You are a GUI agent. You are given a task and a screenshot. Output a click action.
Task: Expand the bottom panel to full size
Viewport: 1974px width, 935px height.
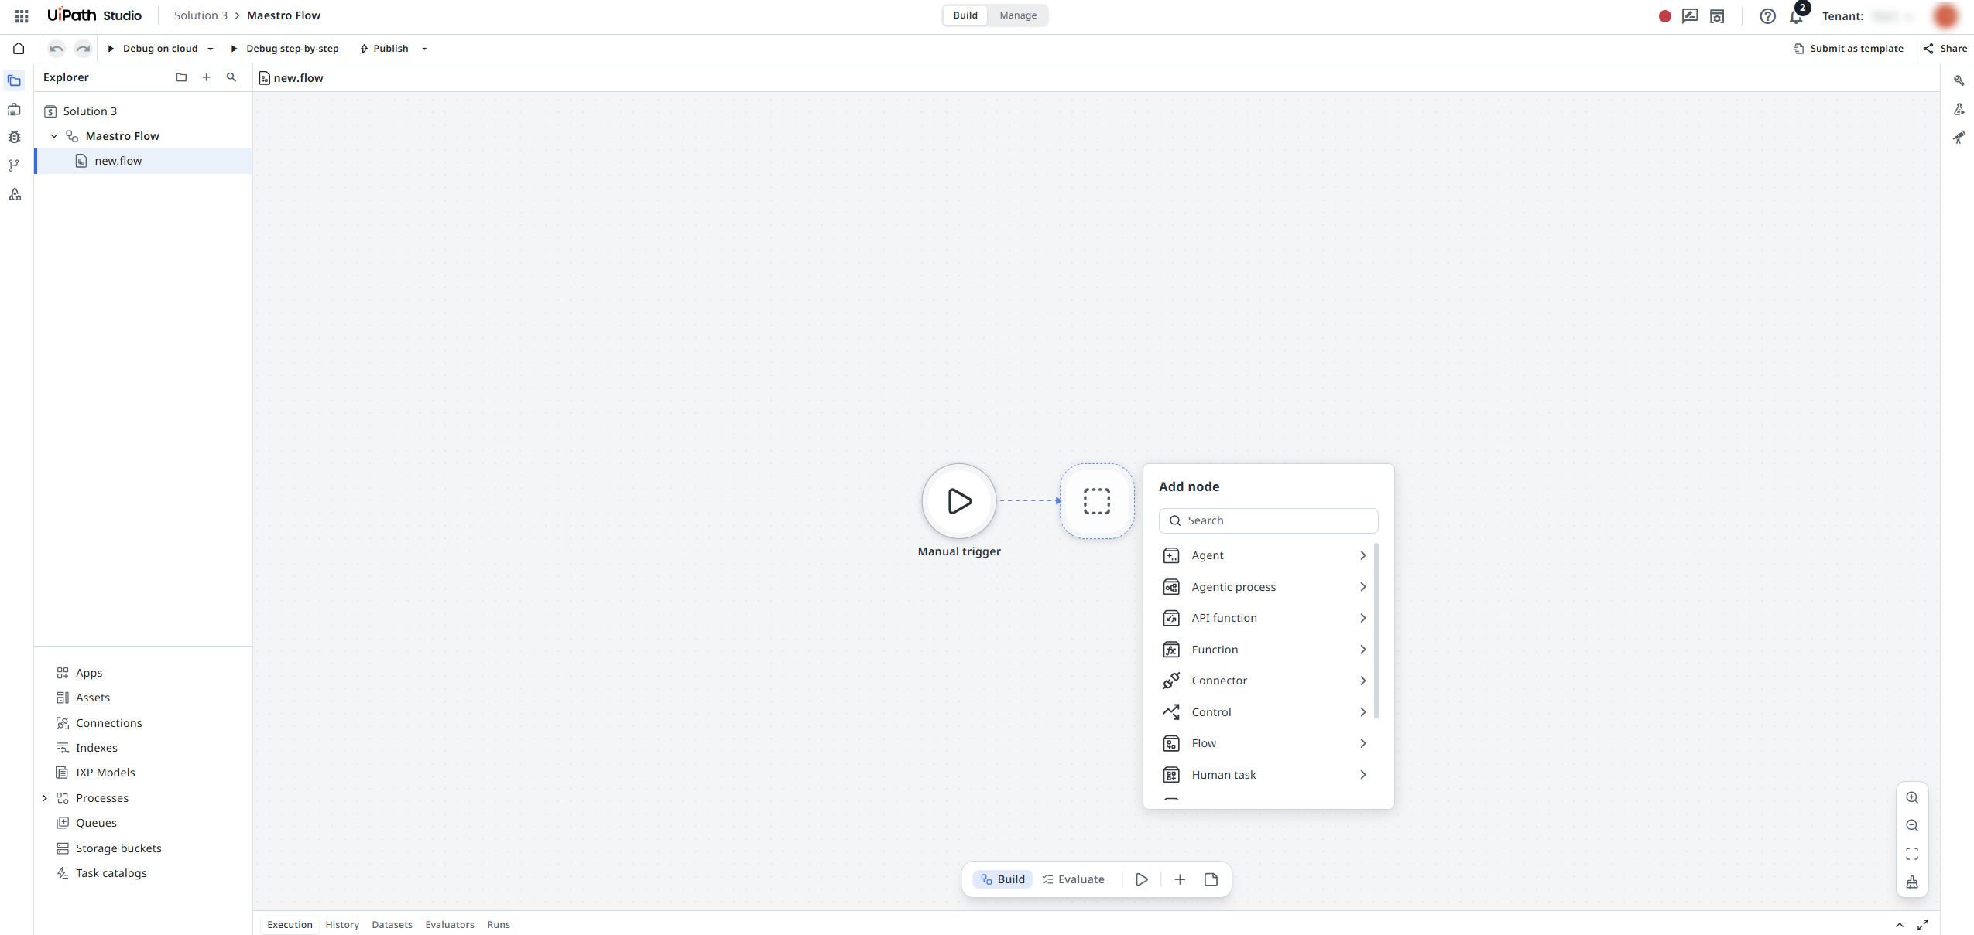(x=1923, y=925)
